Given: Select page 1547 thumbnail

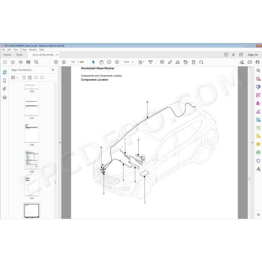Looking at the screenshot, I should (x=31, y=106).
